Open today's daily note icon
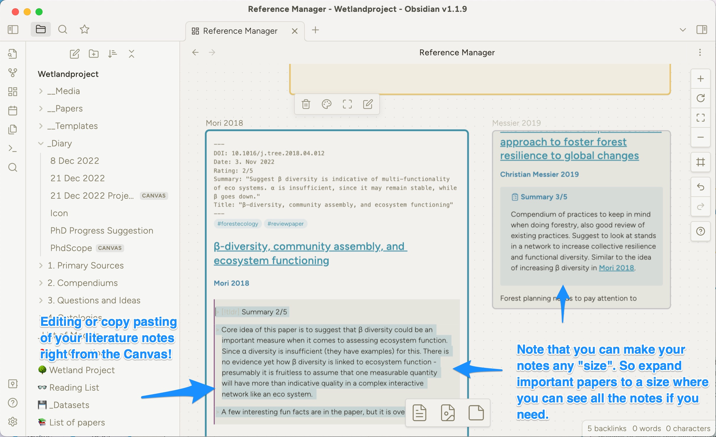The image size is (716, 437). pyautogui.click(x=13, y=111)
